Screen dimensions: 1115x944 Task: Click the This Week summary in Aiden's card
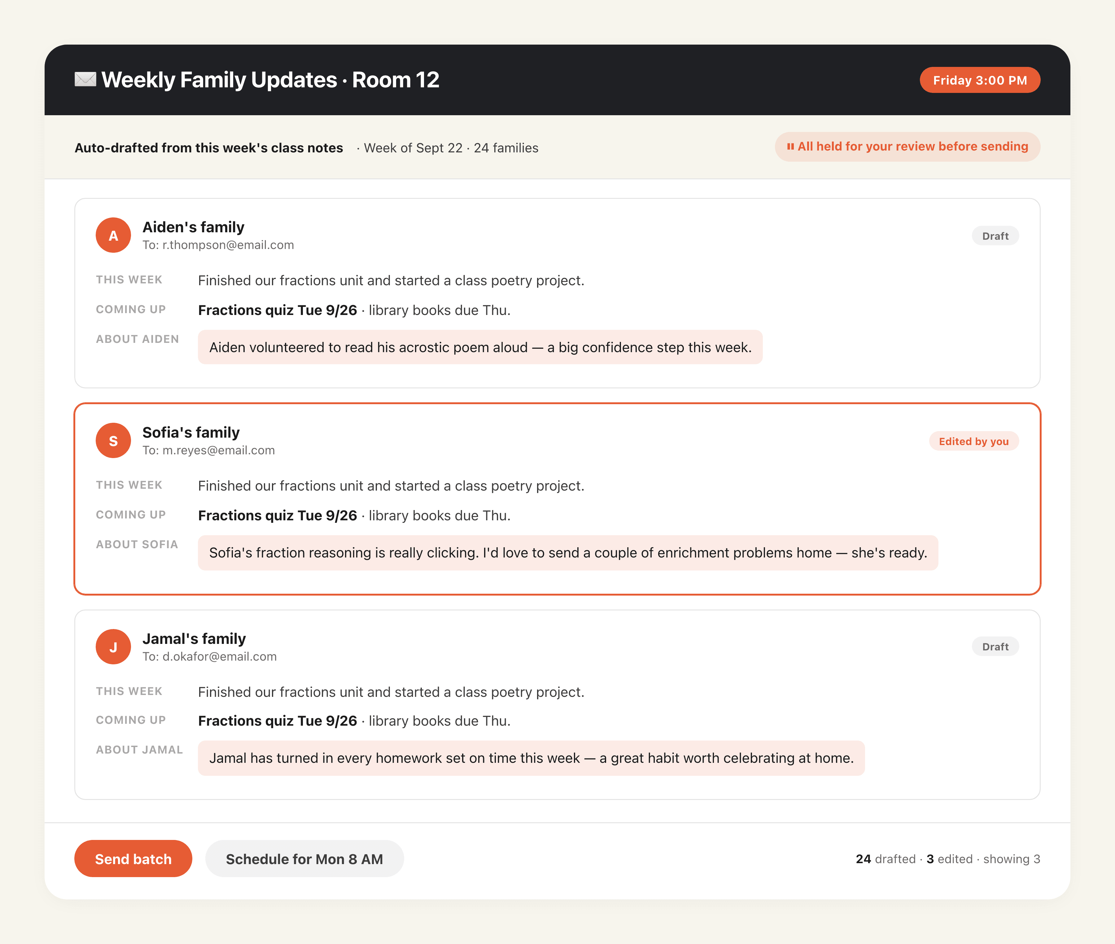[391, 280]
